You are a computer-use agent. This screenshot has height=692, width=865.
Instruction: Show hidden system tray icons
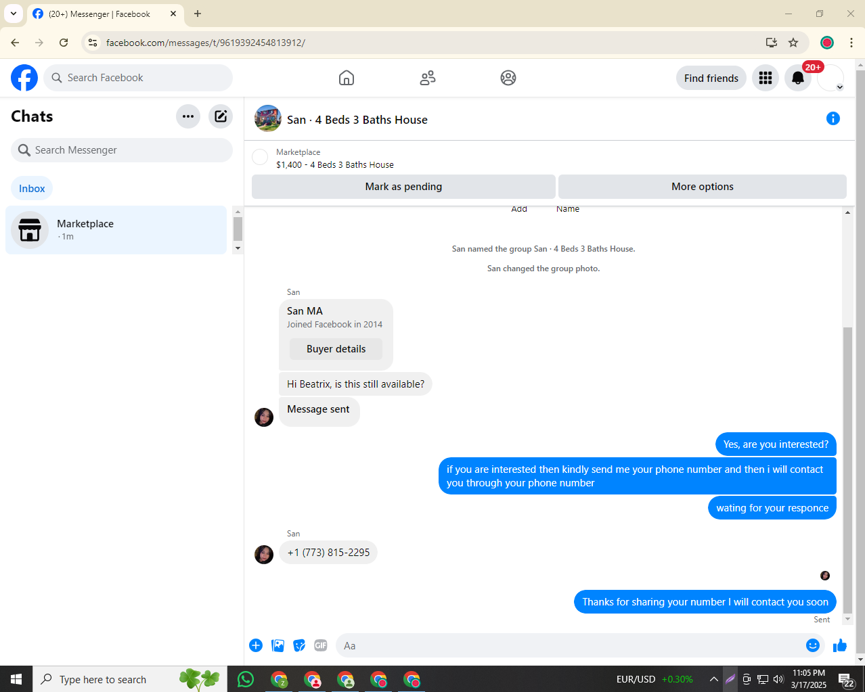[x=713, y=679]
